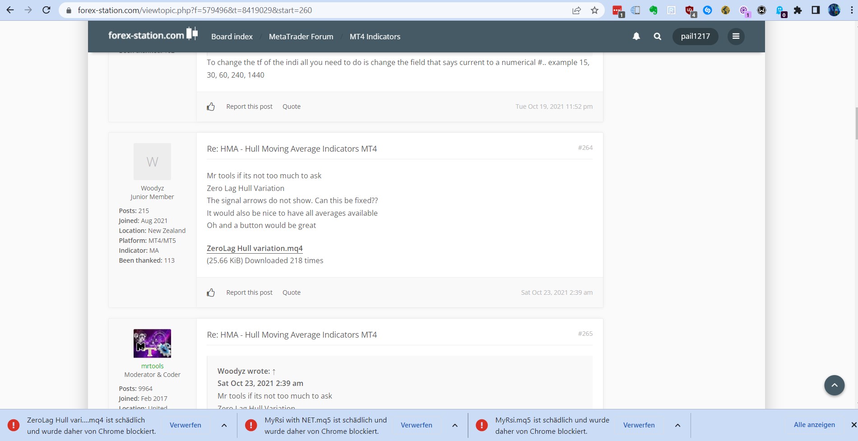Open the uBlock Origin extension

[x=690, y=10]
